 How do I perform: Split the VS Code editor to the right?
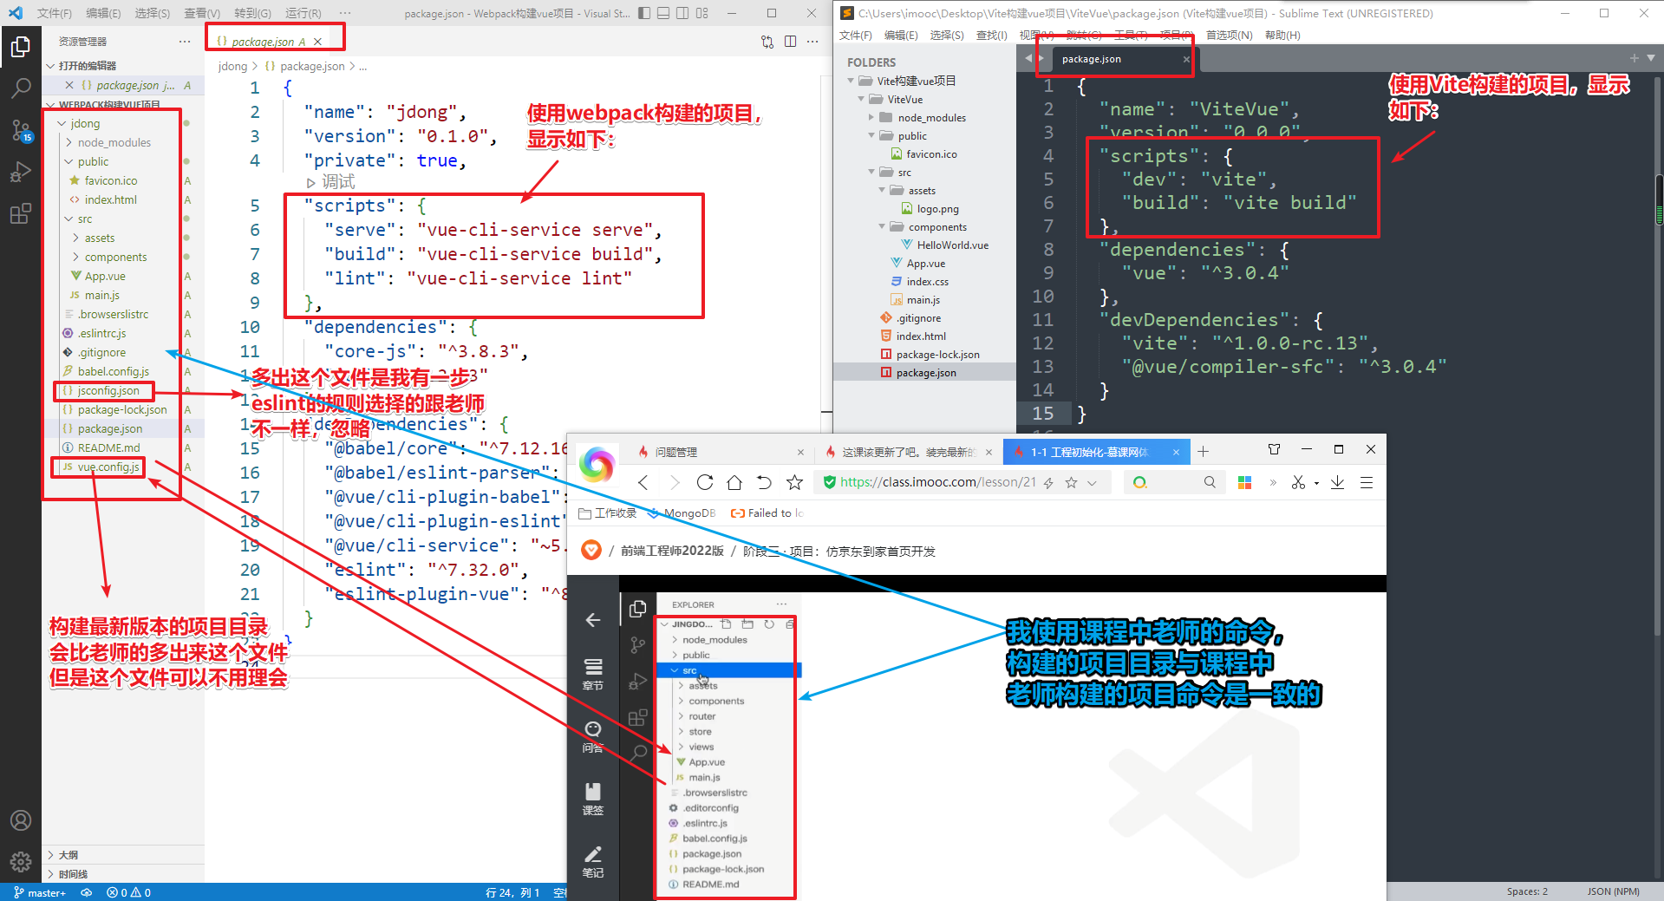tap(791, 42)
